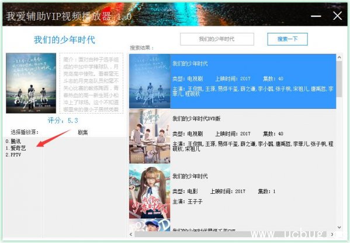Click the girl with glasses movie poster
The image size is (350, 243).
pos(150,191)
